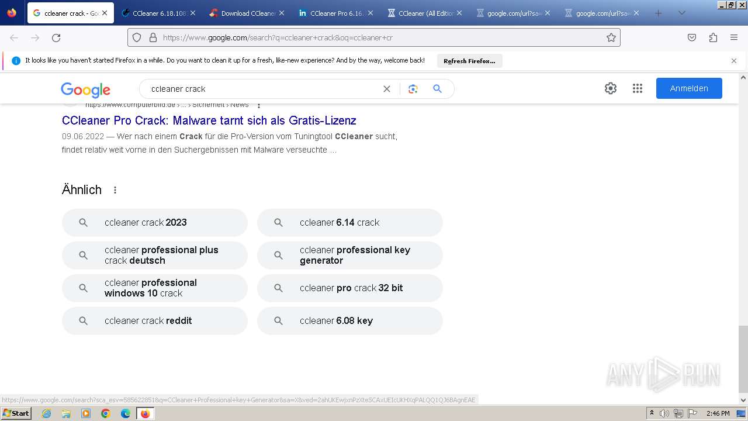Viewport: 748px width, 421px height.
Task: Open the Firefox application menu
Action: pos(734,37)
